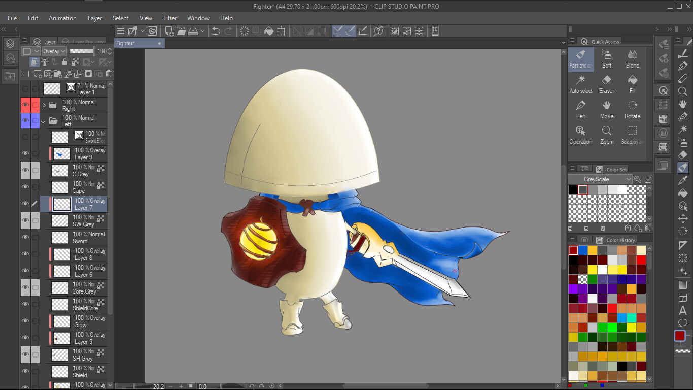The width and height of the screenshot is (693, 390).
Task: Open the layer blending mode dropdown showing Overlay
Action: [x=54, y=51]
